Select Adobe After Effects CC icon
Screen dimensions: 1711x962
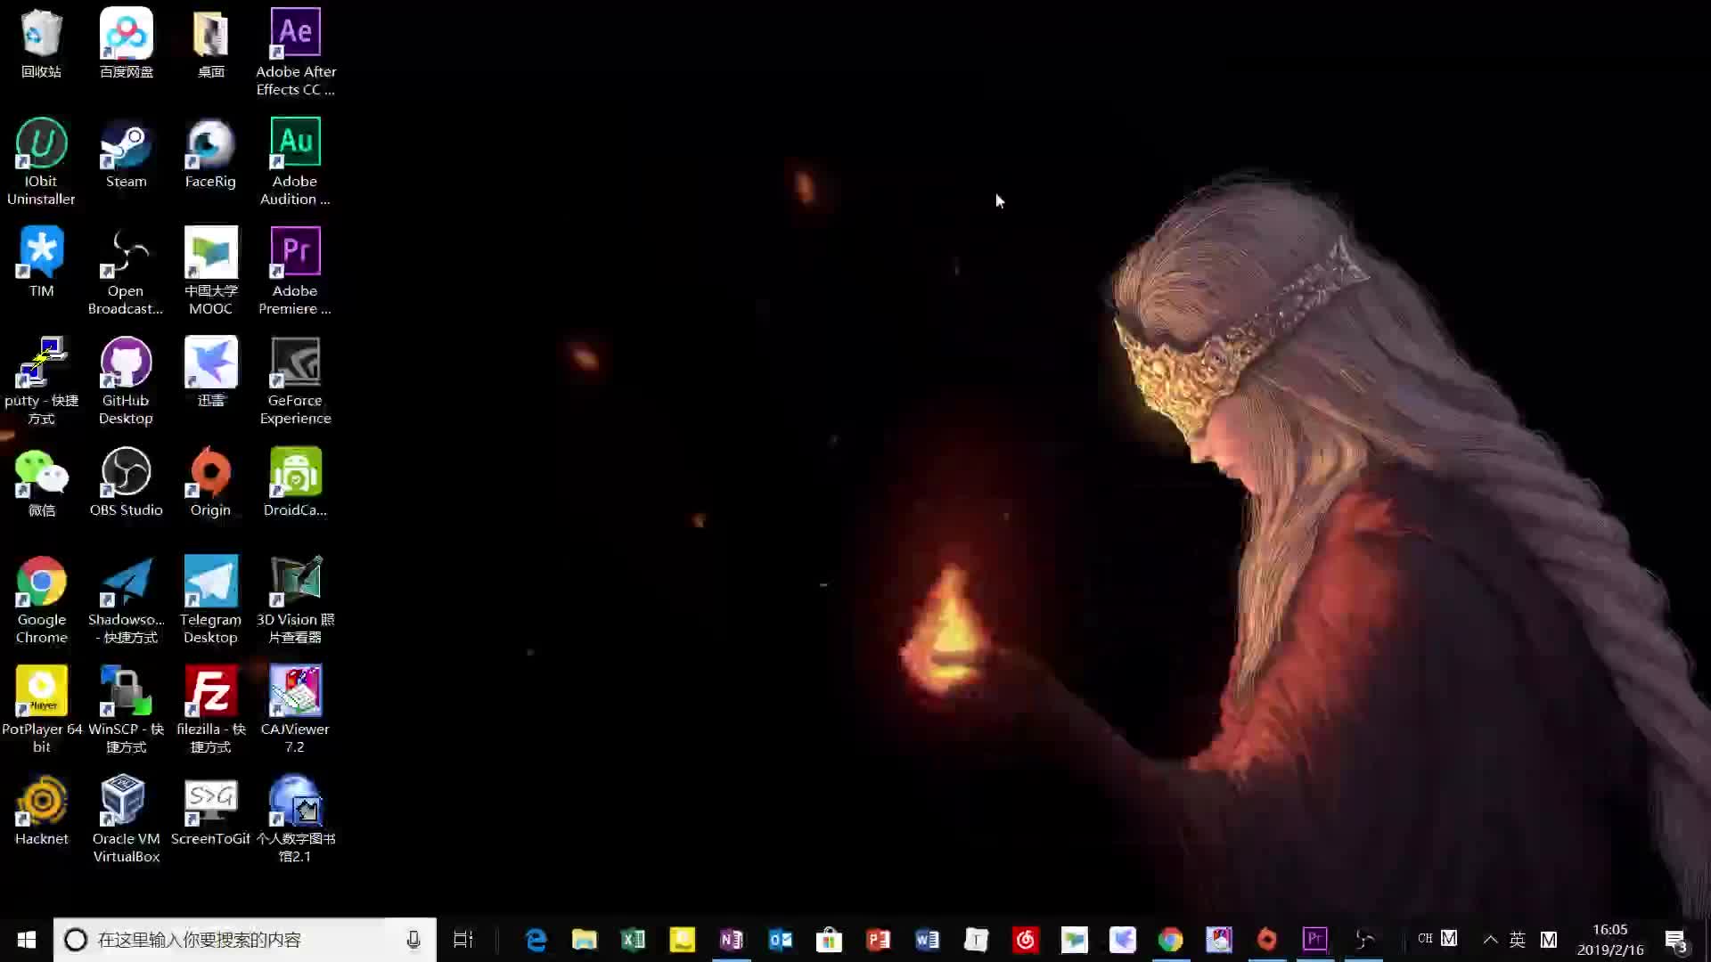pyautogui.click(x=295, y=36)
